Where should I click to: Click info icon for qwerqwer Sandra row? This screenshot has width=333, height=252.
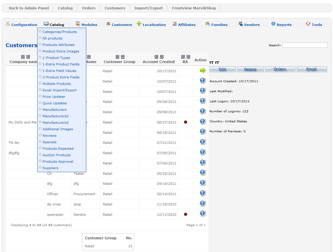tap(203, 214)
